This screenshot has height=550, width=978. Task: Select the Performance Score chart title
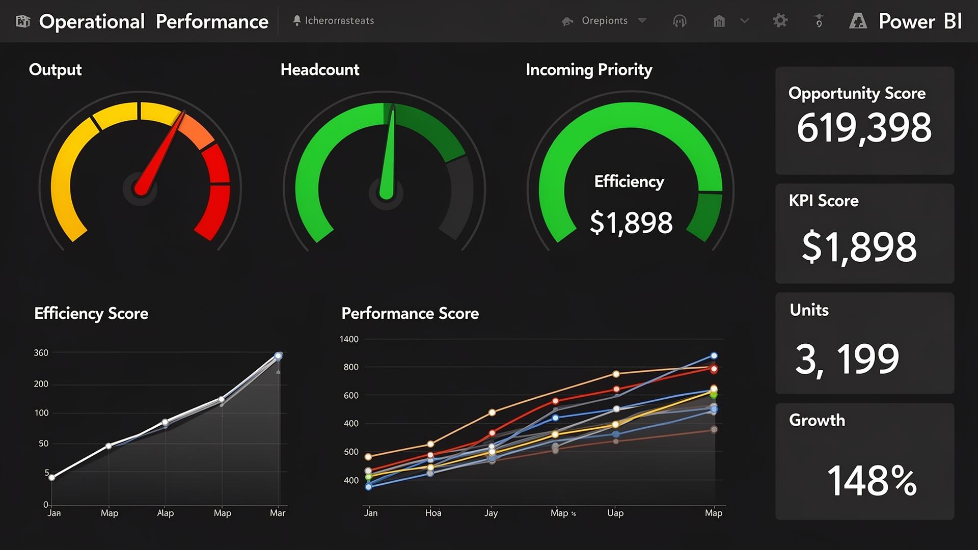tap(410, 313)
